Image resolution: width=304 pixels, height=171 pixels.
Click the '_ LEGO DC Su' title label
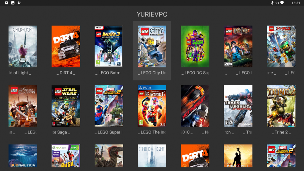(195, 73)
